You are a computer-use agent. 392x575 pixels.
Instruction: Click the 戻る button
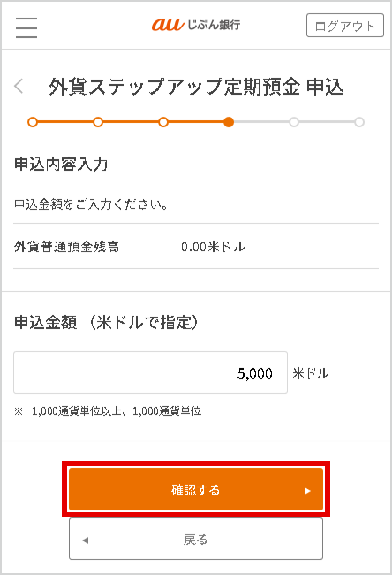(196, 539)
